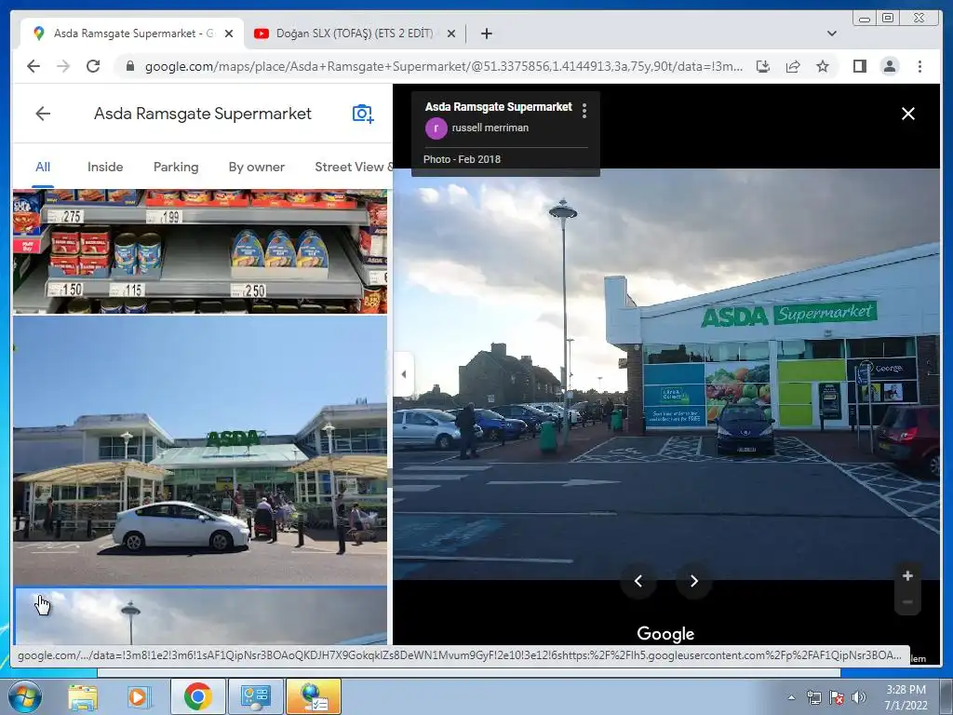Screen dimensions: 953x715
Task: Bookmark this page with the star icon
Action: (823, 66)
